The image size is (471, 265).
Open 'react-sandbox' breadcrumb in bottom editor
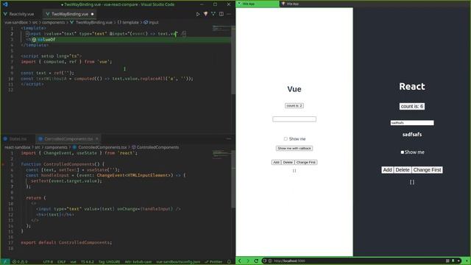click(x=18, y=147)
